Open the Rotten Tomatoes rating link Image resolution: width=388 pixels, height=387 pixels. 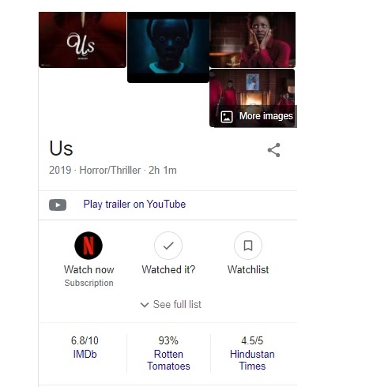168,360
